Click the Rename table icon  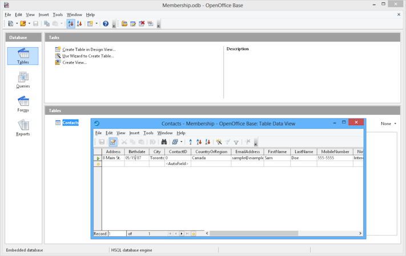coord(150,23)
